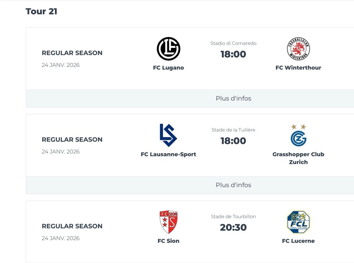Open the FC Lugano team name link

coord(168,68)
